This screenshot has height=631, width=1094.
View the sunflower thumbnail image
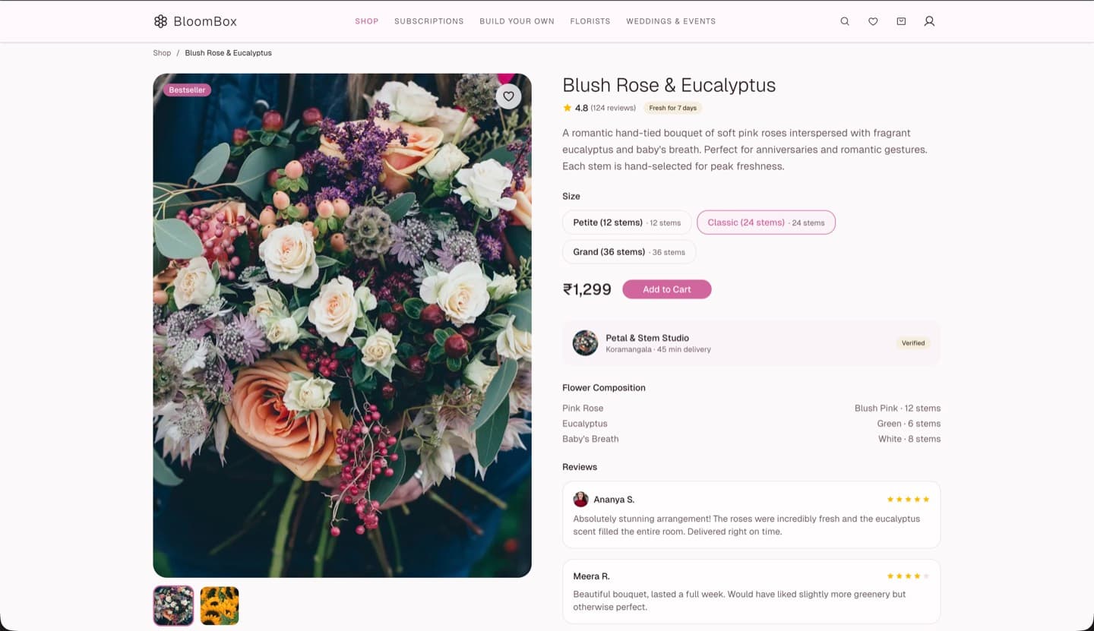[x=220, y=606]
